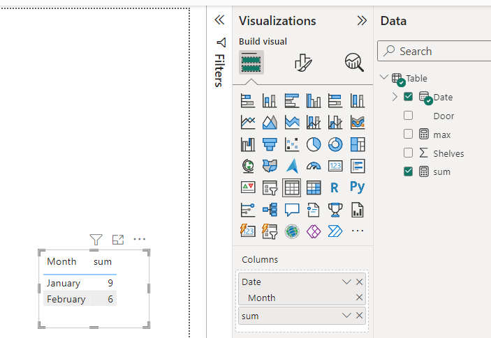Check the Shelves field checkbox
Viewport: 491px width, 338px height.
click(x=408, y=153)
